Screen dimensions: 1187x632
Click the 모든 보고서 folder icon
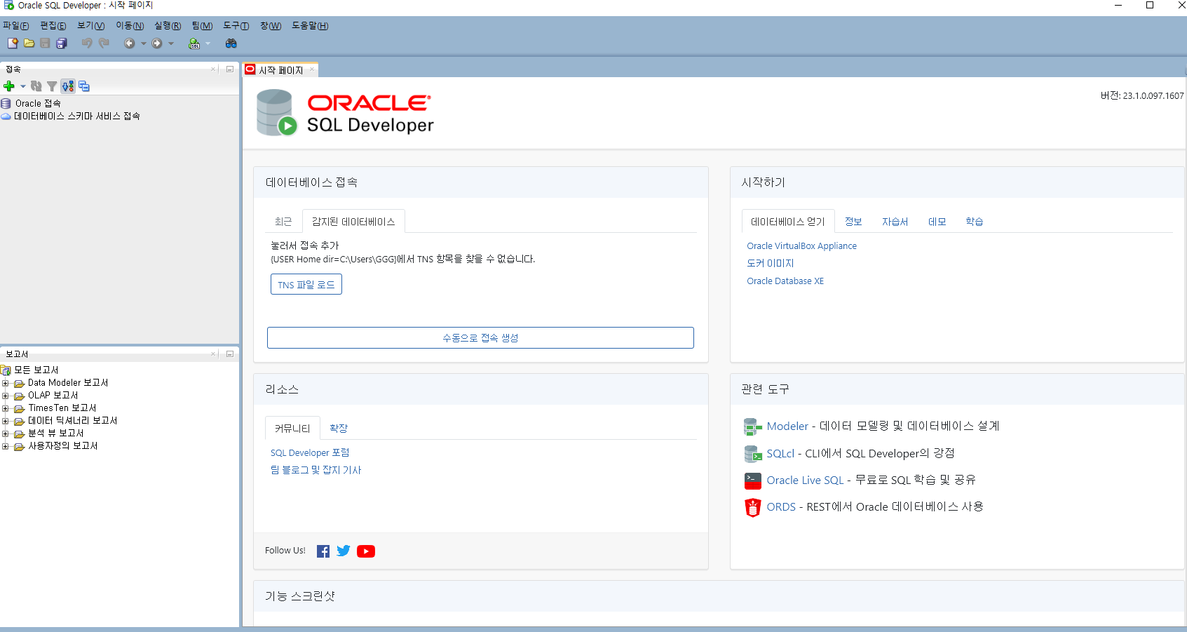(x=6, y=370)
